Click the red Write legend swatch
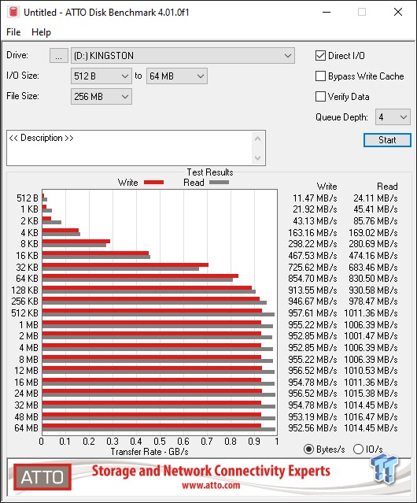The image size is (417, 503). pos(154,182)
